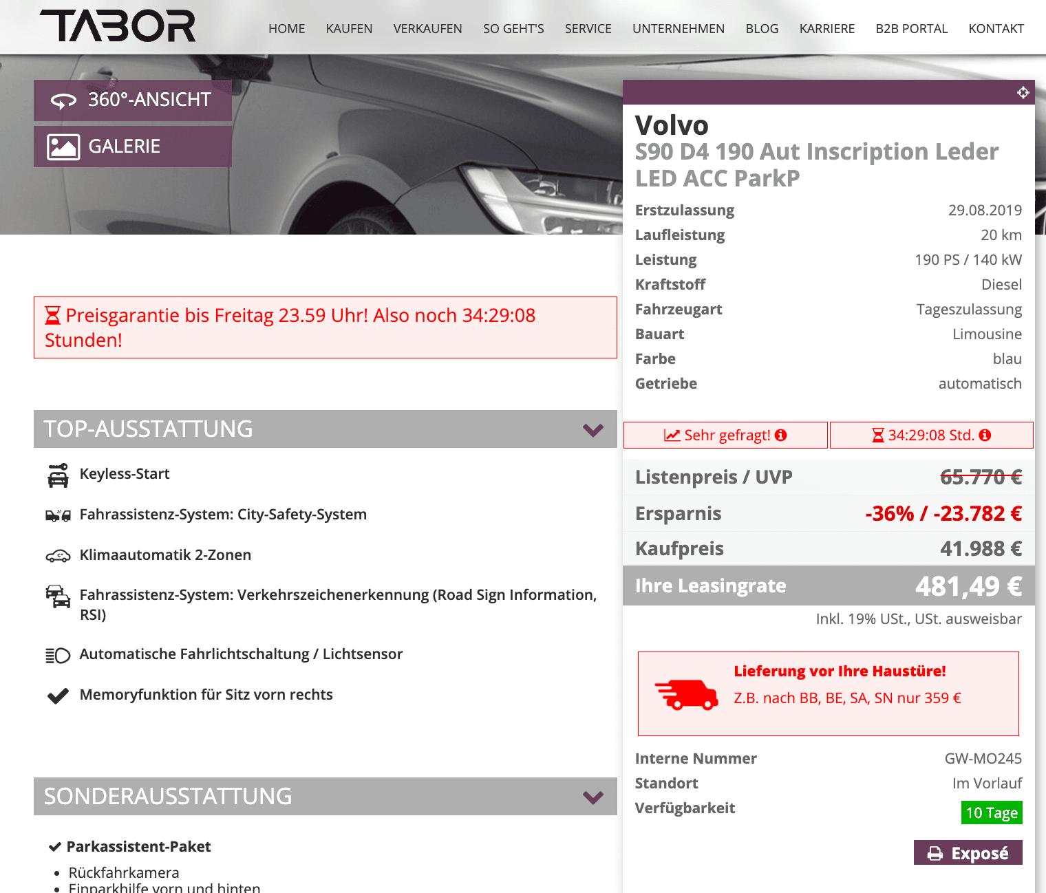The height and width of the screenshot is (893, 1046).
Task: Click info icon next to 34:29:08 Std.
Action: click(x=985, y=435)
